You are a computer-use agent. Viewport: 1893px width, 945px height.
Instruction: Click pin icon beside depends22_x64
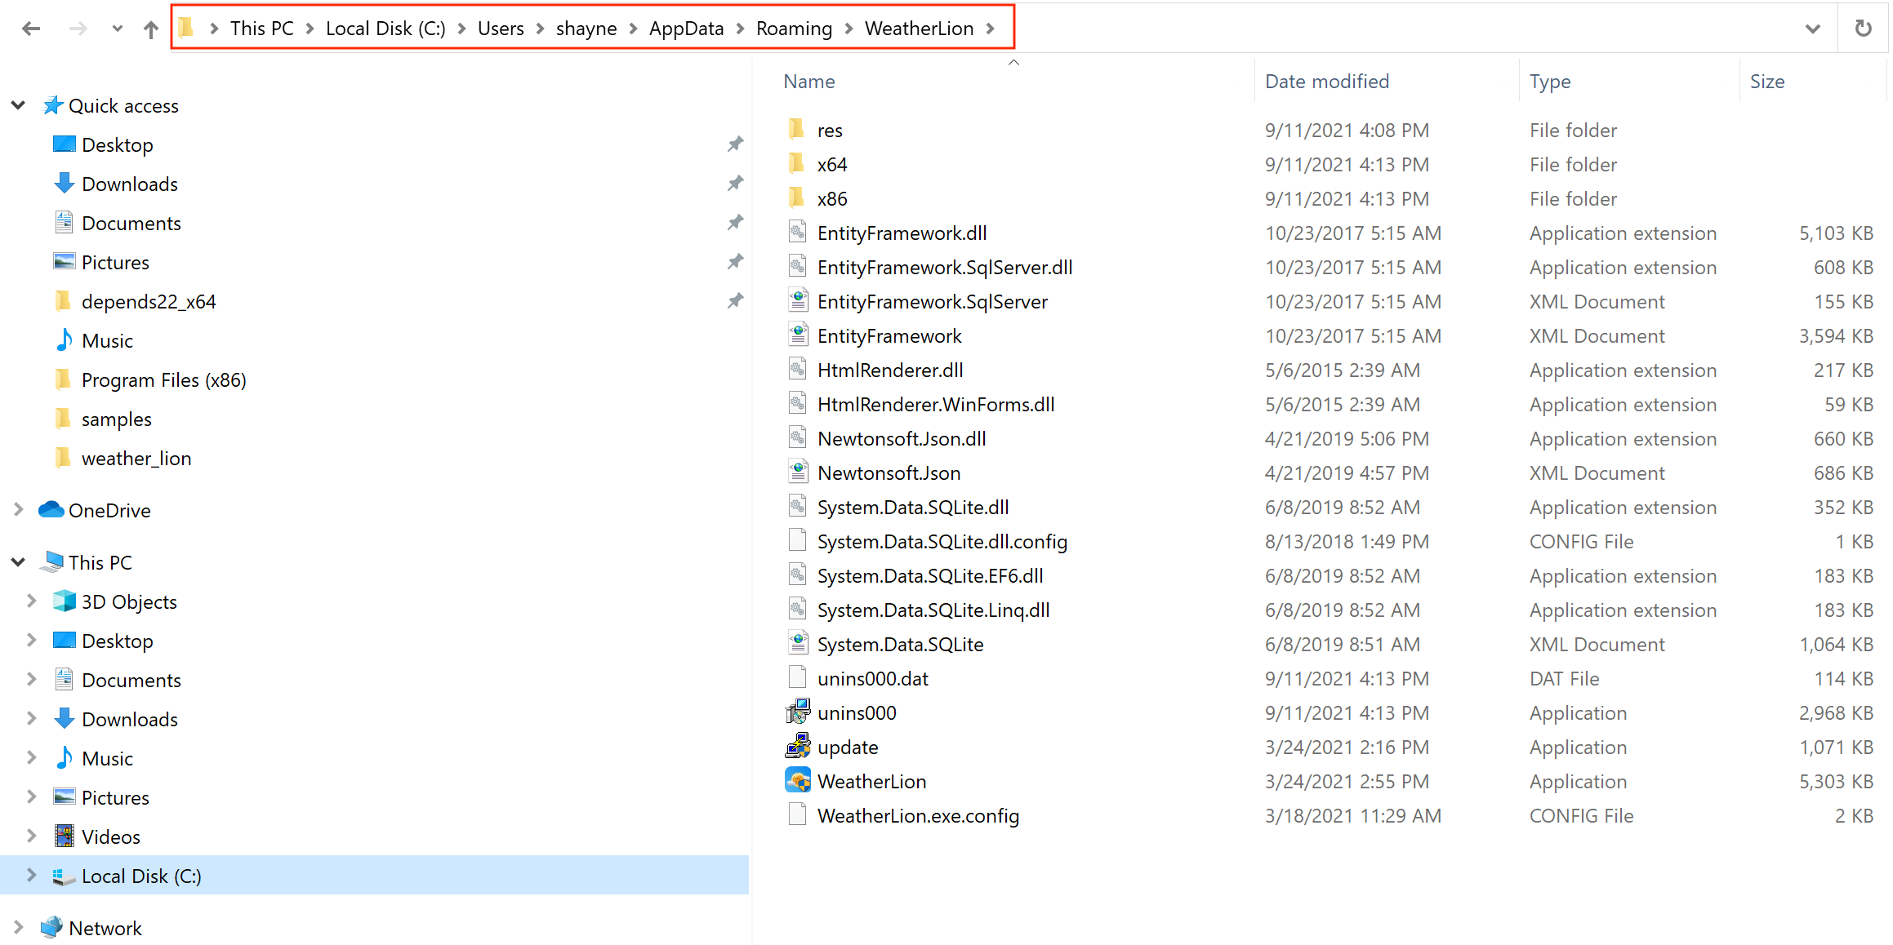(735, 301)
